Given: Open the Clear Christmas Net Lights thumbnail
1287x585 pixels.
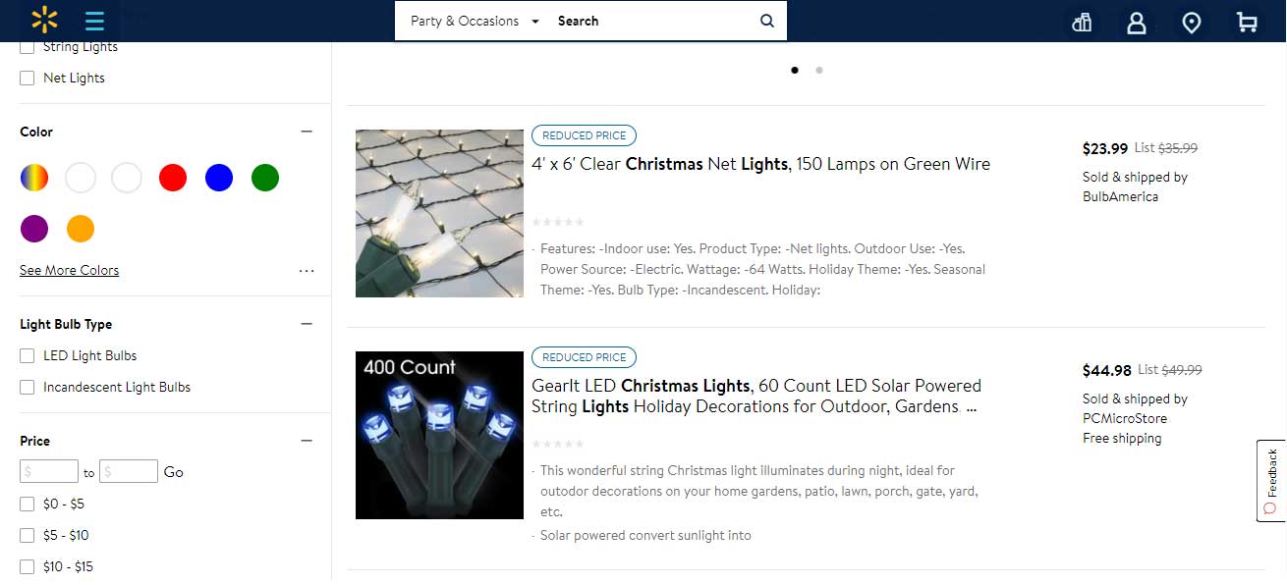Looking at the screenshot, I should [439, 213].
